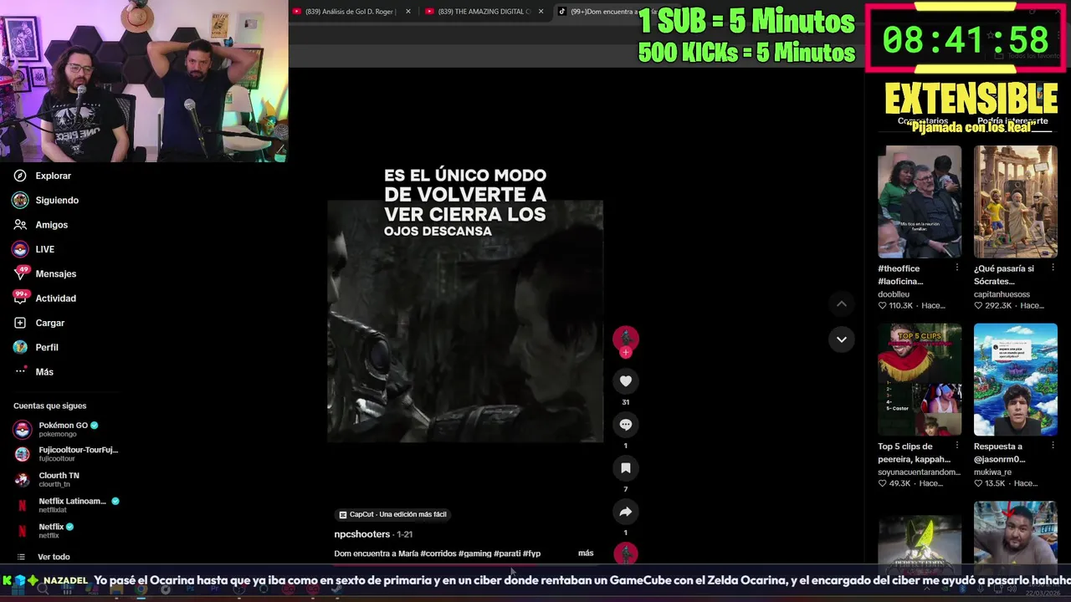Save video with bookmark icon
The height and width of the screenshot is (602, 1071).
pyautogui.click(x=625, y=468)
